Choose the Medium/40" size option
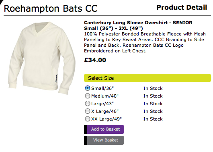The height and width of the screenshot is (152, 213). 88,96
